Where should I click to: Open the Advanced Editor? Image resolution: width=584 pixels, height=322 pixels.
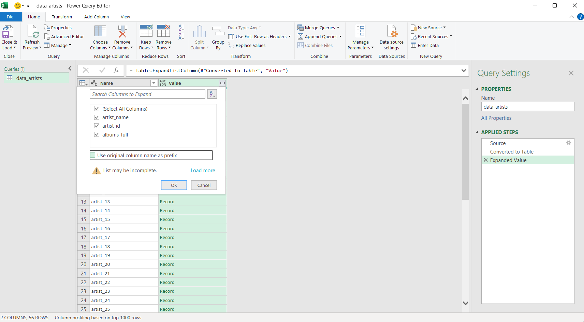(x=64, y=36)
